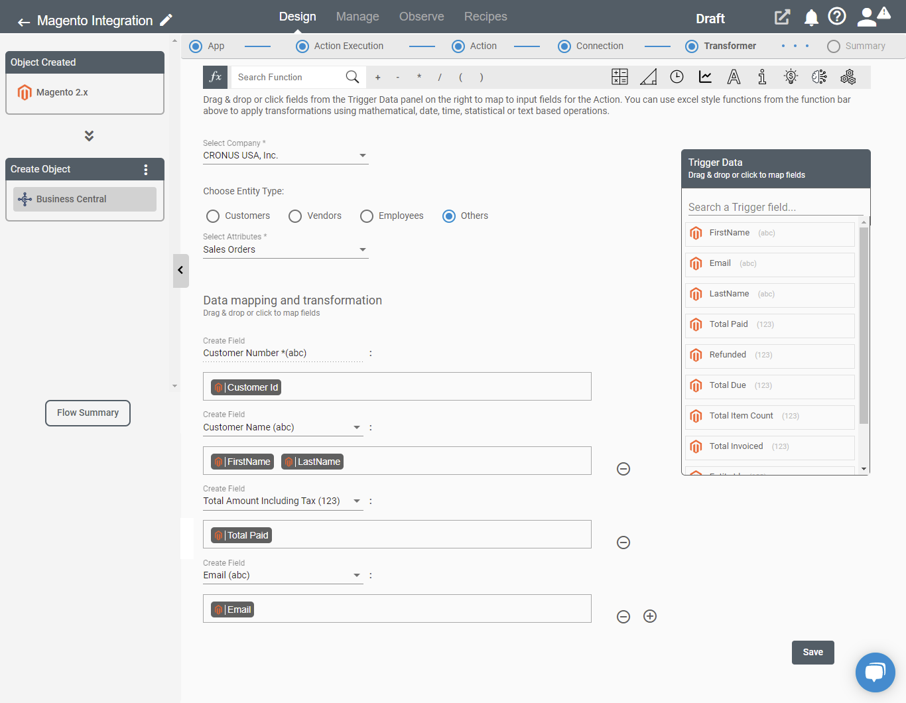Screen dimensions: 906x703
Task: Open the Customer Name field dropdown
Action: tap(283, 428)
